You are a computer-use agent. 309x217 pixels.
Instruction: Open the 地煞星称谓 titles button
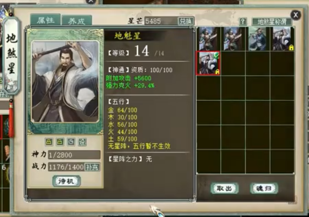coord(271,22)
